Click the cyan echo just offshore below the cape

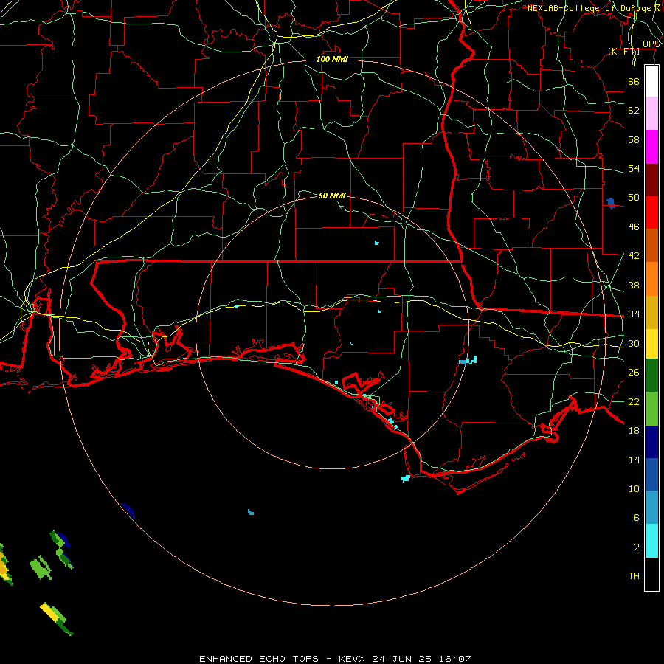(x=406, y=479)
